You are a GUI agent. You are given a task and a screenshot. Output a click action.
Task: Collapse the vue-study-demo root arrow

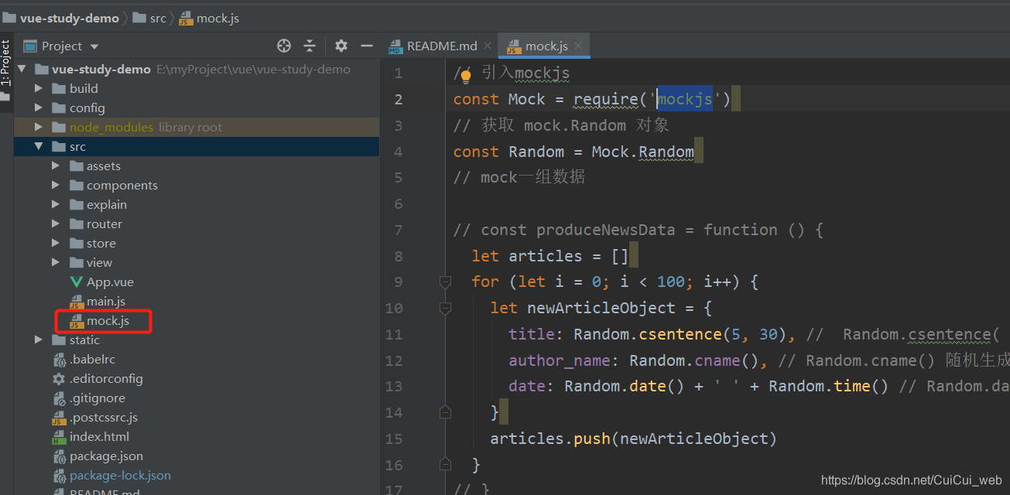(22, 70)
